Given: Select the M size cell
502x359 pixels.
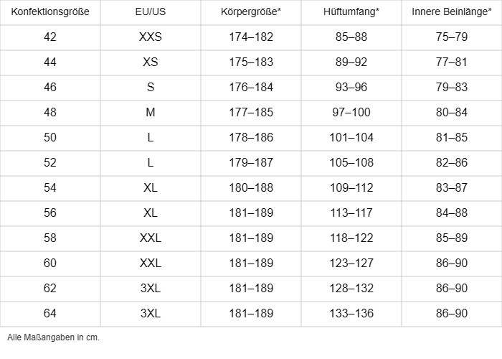Looking at the screenshot, I should point(151,113).
